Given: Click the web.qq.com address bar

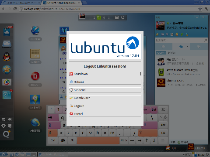Looking at the screenshot, I should 108,9.
